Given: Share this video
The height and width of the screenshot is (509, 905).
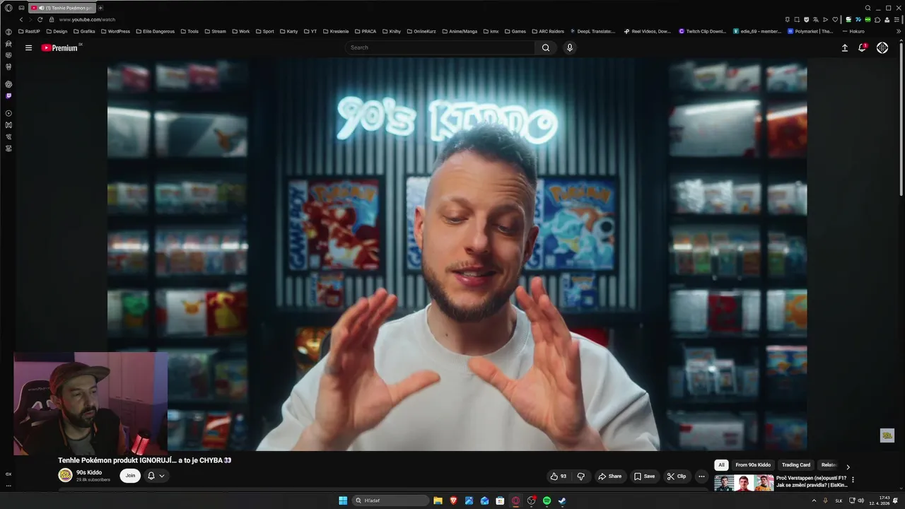Looking at the screenshot, I should (x=609, y=476).
